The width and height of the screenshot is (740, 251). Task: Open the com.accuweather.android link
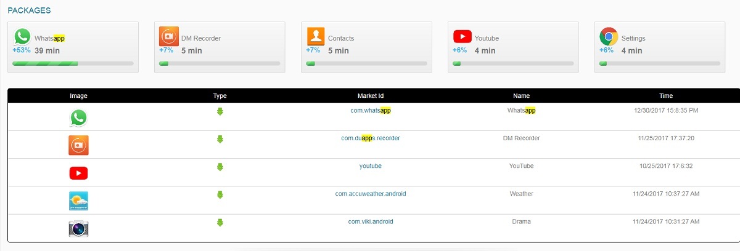pos(371,193)
